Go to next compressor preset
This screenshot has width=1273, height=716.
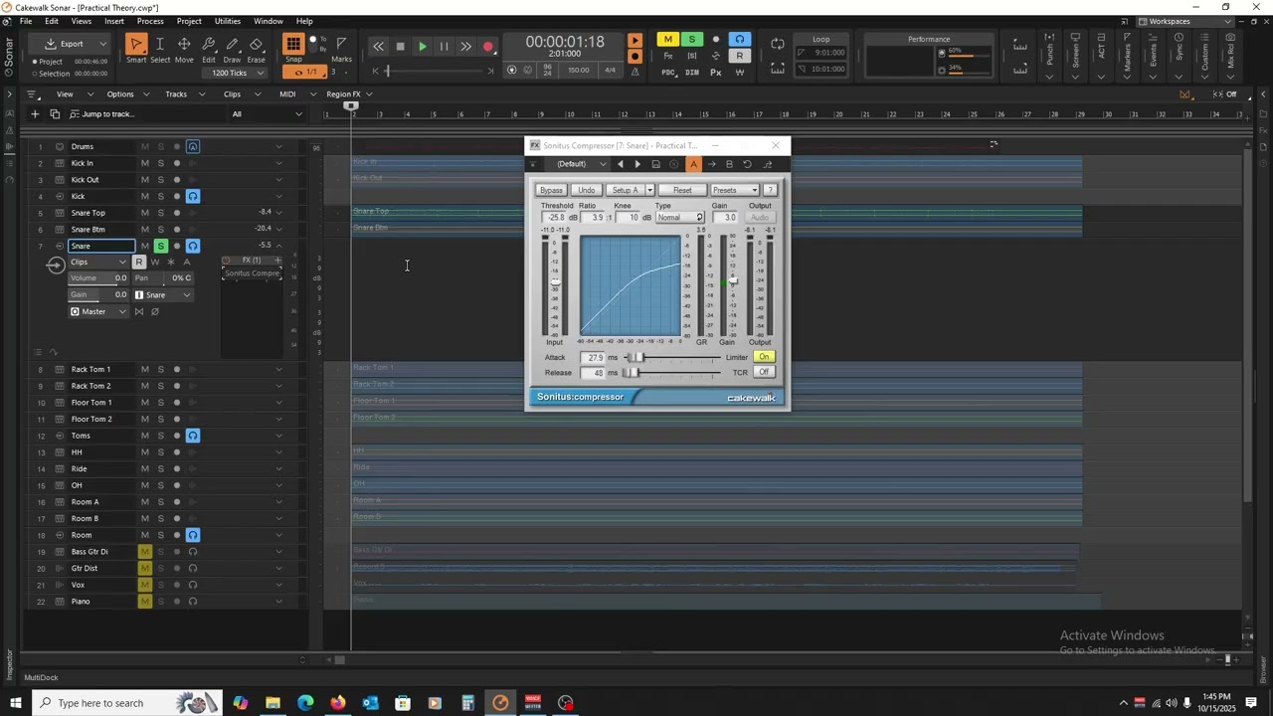tap(637, 164)
